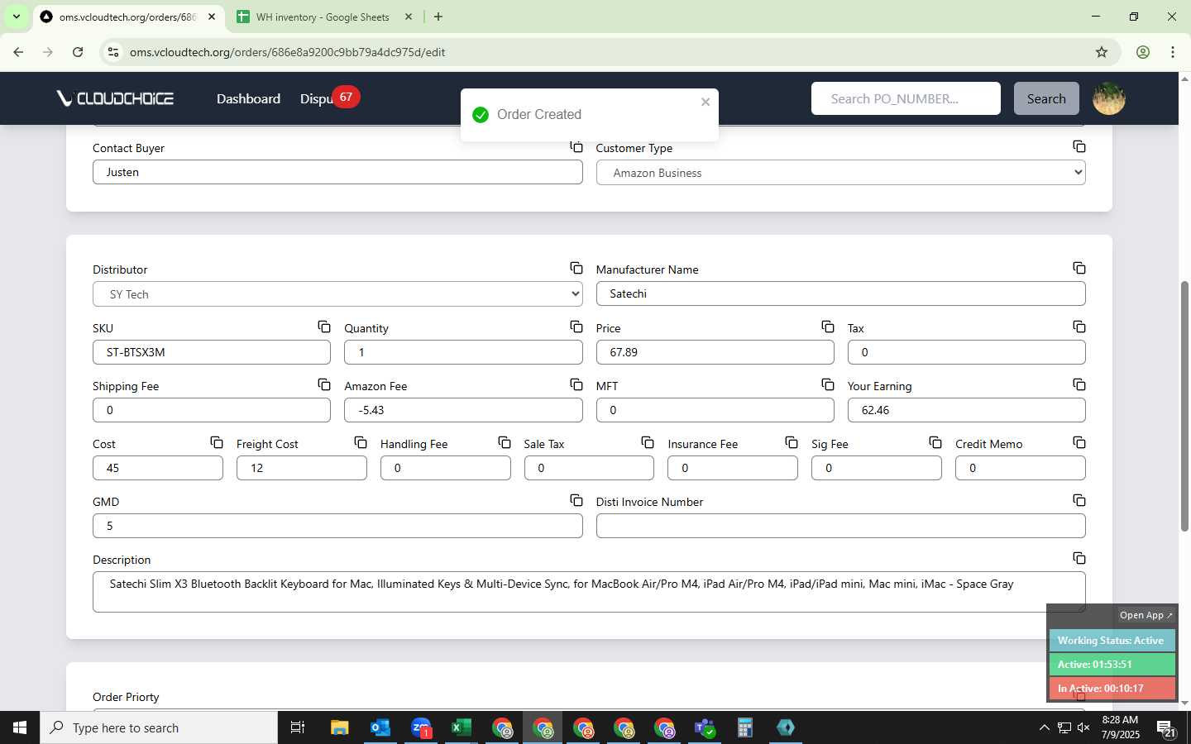Copy the Contact Buyer field value
The width and height of the screenshot is (1191, 744).
click(x=576, y=147)
